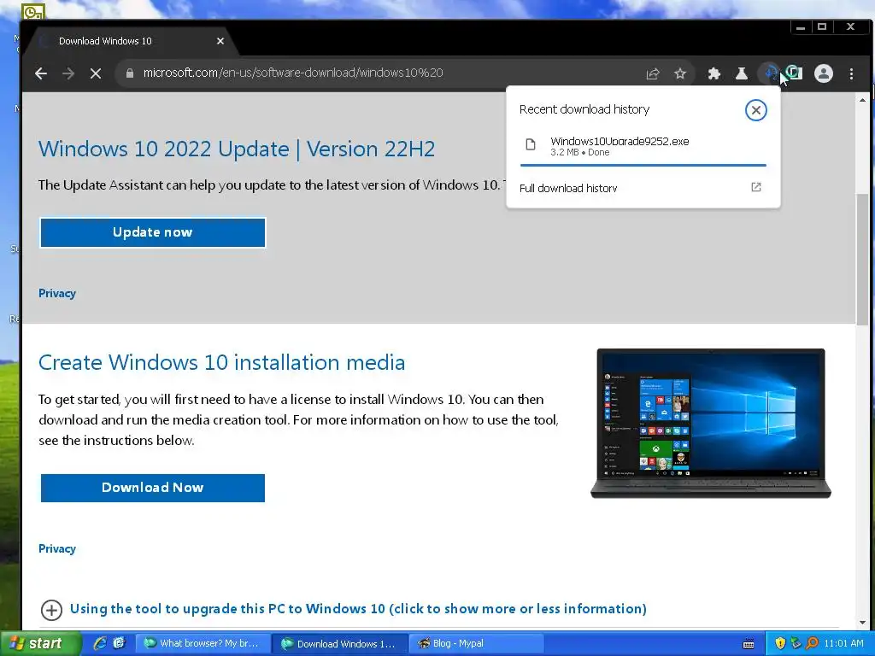Bookmark this page with the star icon
Viewport: 875px width, 656px height.
coord(679,73)
